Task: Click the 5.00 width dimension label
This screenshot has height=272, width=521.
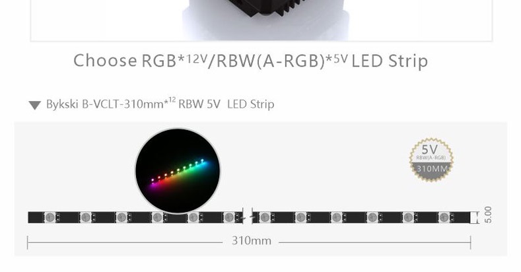Action: [x=487, y=215]
